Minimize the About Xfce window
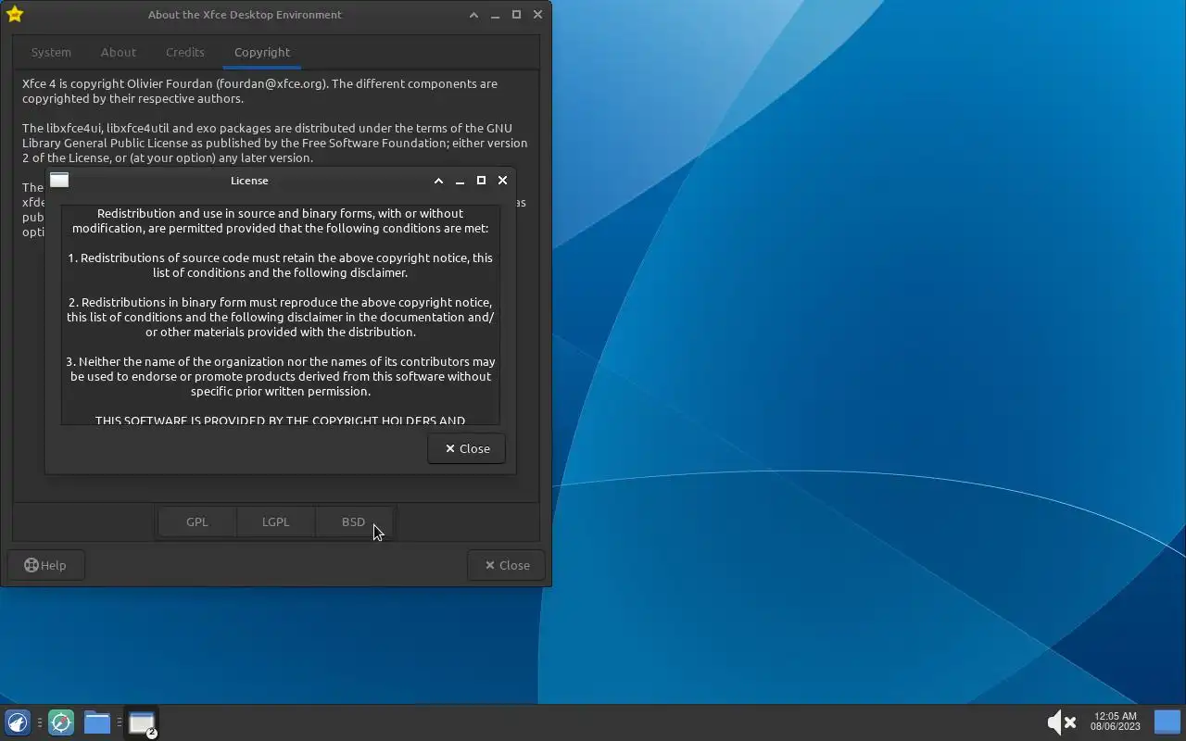This screenshot has height=741, width=1186. click(x=495, y=15)
